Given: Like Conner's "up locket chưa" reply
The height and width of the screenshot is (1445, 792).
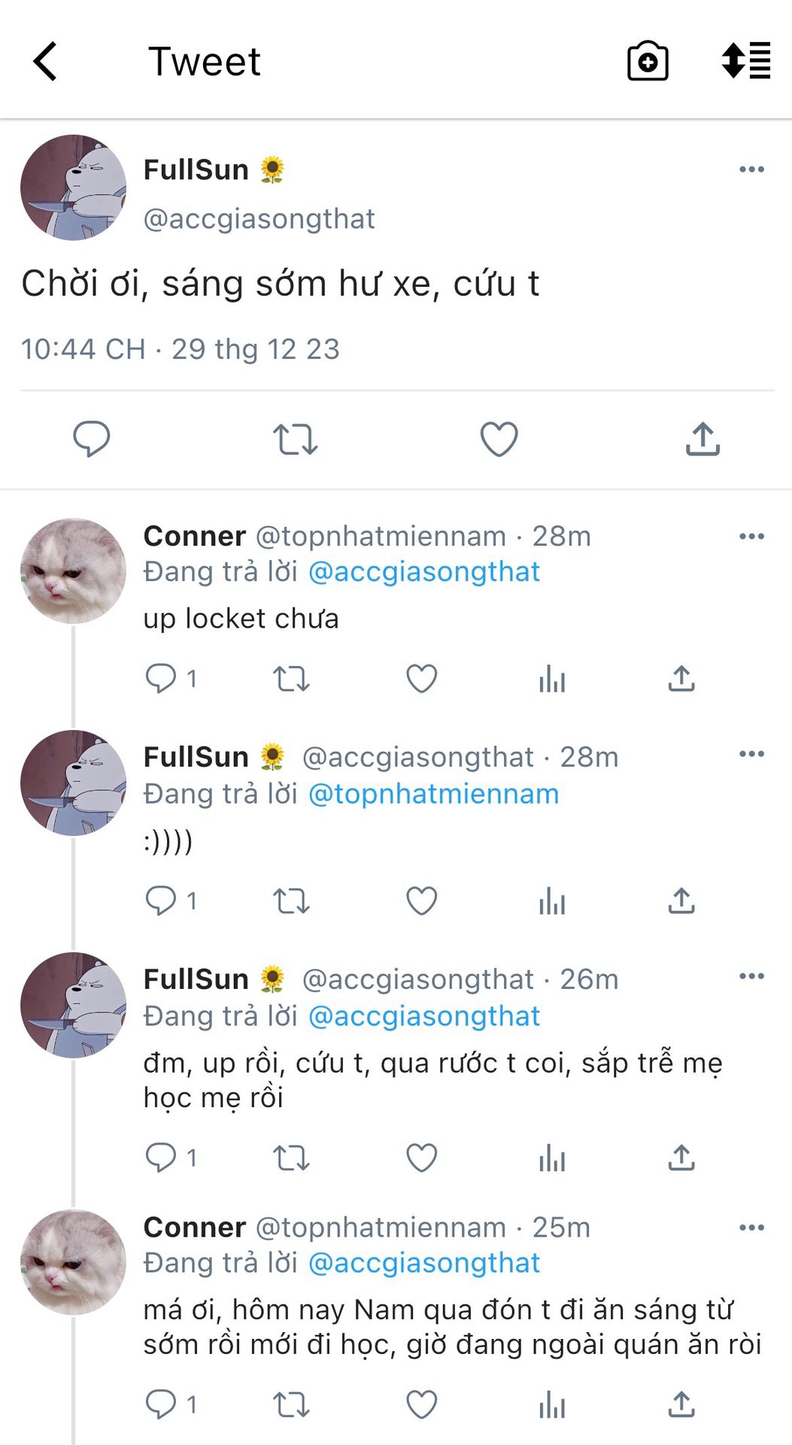Looking at the screenshot, I should (x=421, y=679).
